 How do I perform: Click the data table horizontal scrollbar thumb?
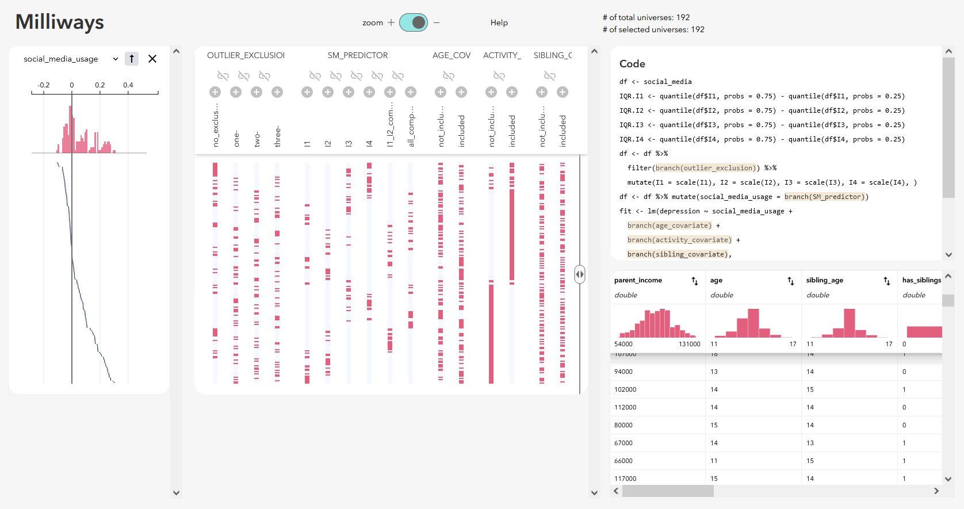point(668,491)
